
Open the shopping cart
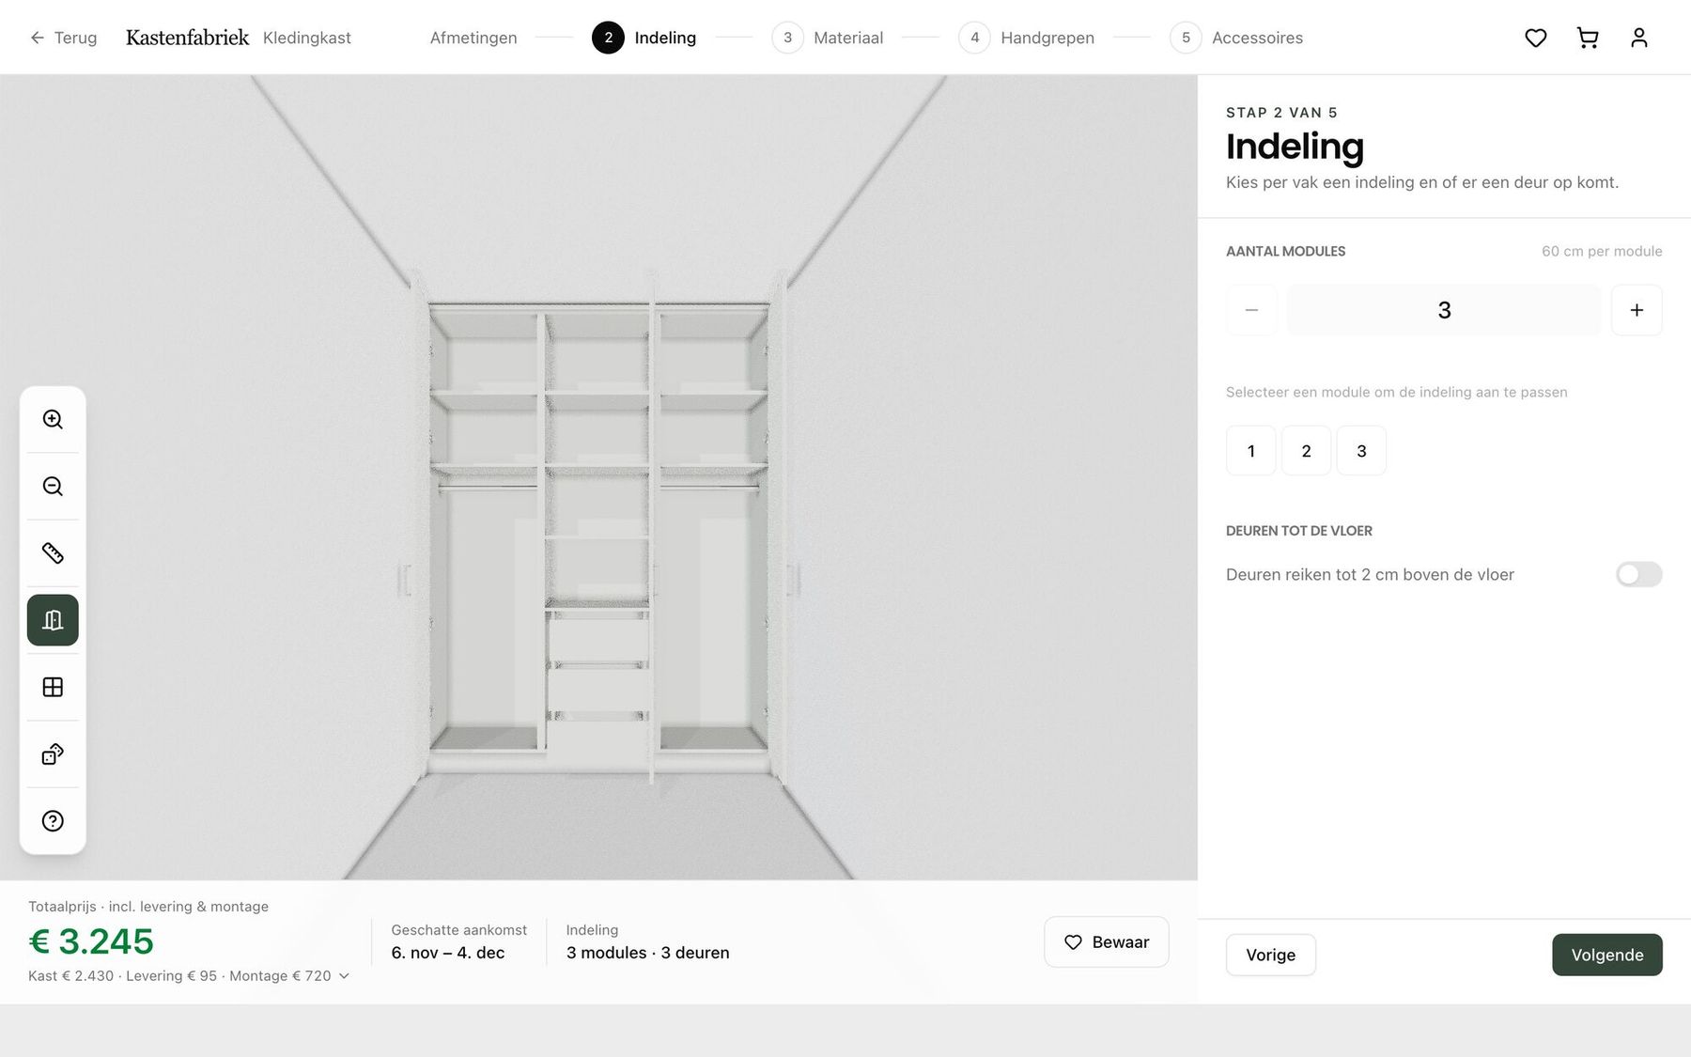1588,38
